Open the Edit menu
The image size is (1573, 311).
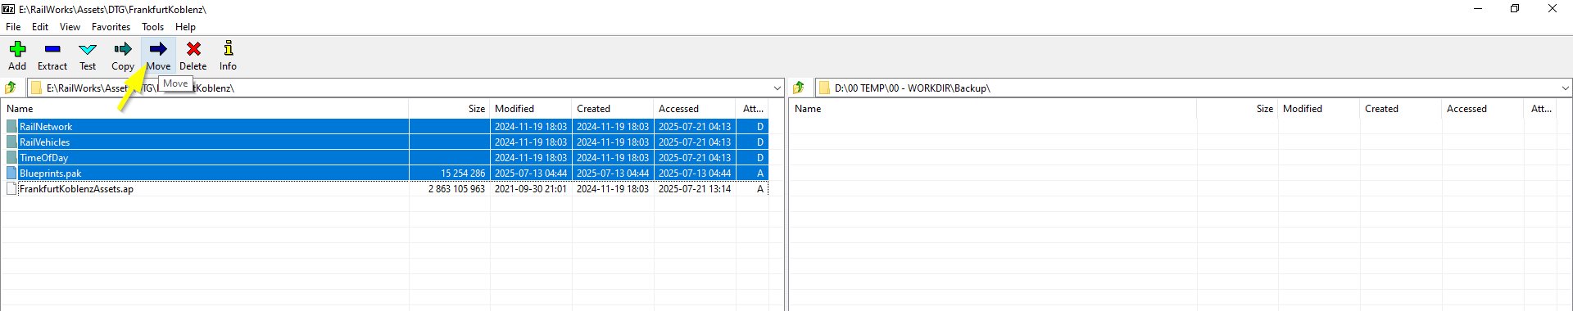pos(40,27)
